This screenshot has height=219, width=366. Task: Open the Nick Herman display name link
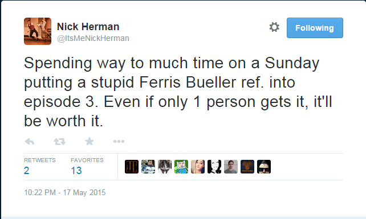click(88, 27)
